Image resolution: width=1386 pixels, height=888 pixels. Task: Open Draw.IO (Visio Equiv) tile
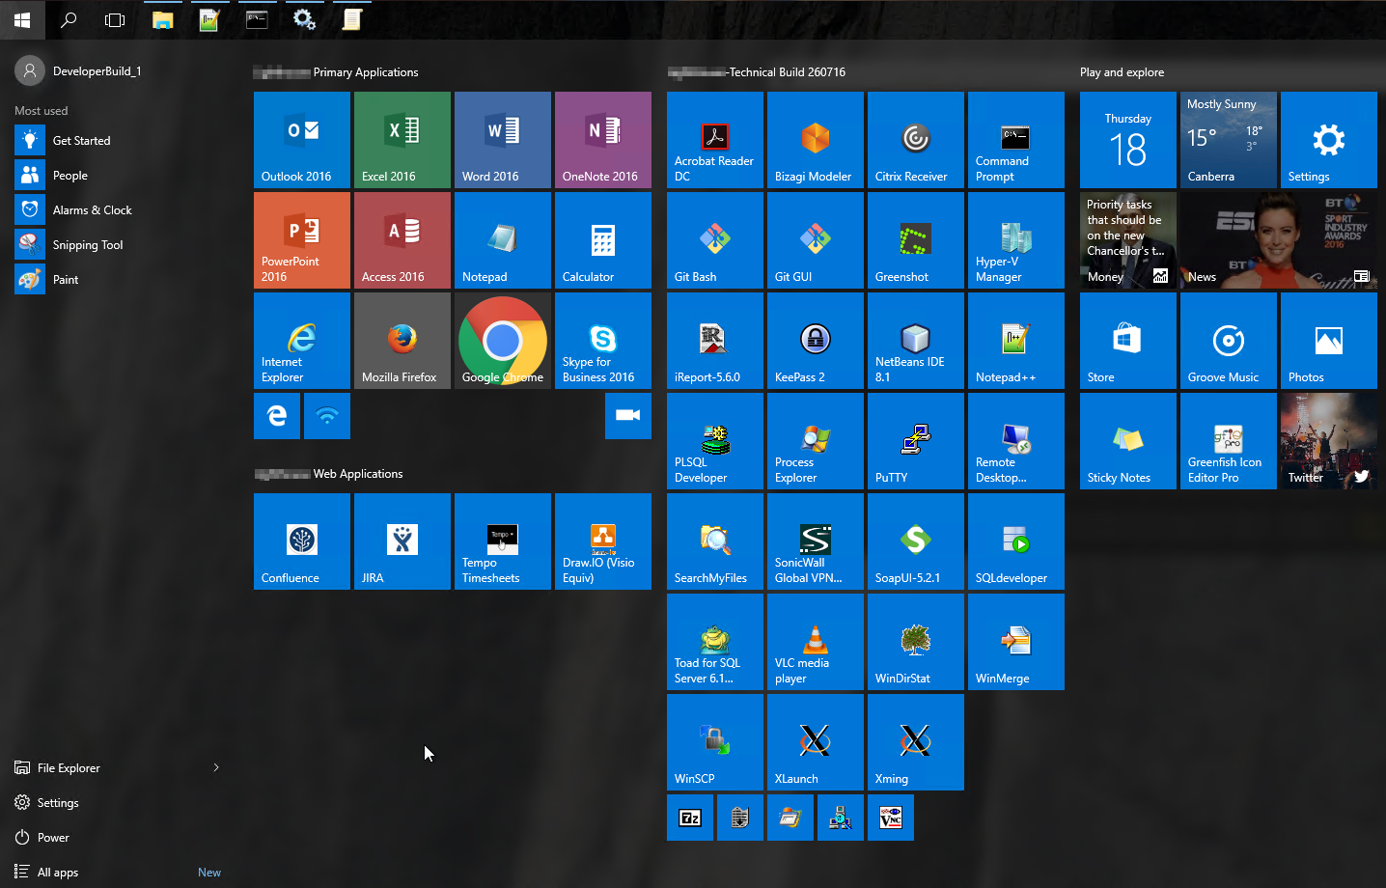pos(603,541)
